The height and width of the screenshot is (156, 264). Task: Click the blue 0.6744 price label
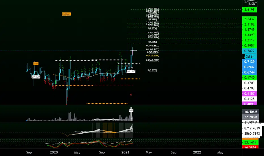[x=249, y=72]
